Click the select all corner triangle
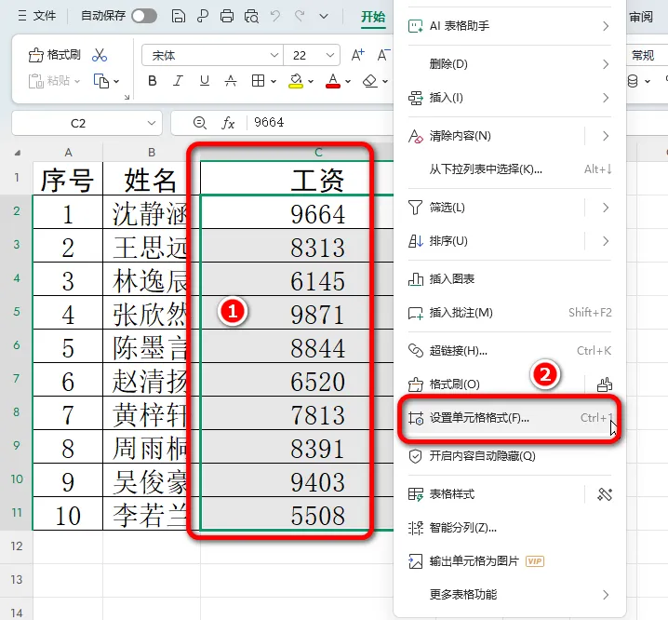Viewport: 668px width, 620px height. pyautogui.click(x=17, y=153)
